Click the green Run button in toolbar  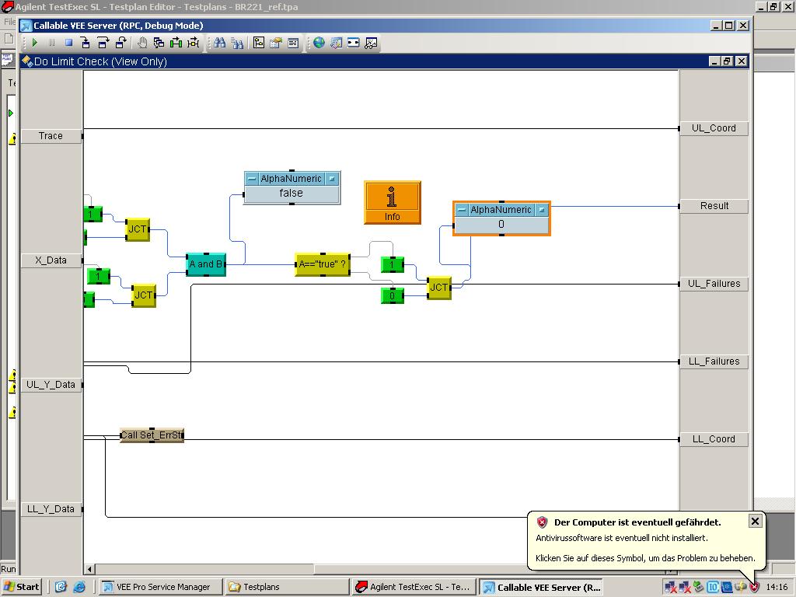35,43
